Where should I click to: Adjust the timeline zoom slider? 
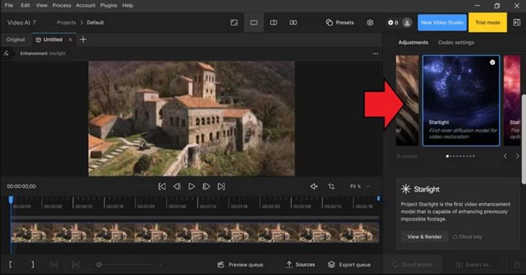pos(125,264)
